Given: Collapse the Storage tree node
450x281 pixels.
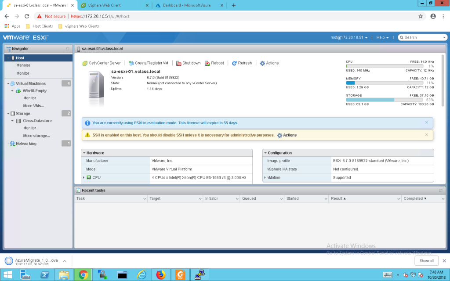Looking at the screenshot, I should pyautogui.click(x=8, y=114).
